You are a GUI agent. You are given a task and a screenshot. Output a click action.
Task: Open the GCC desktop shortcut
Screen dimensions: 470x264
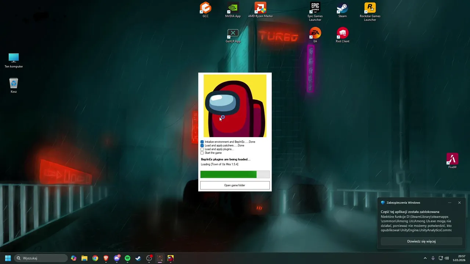click(x=206, y=10)
